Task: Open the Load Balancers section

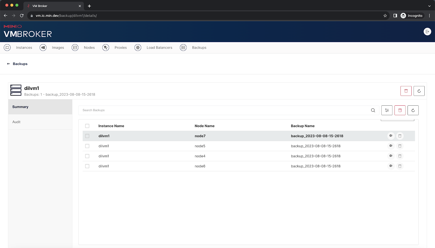Action: (x=159, y=48)
